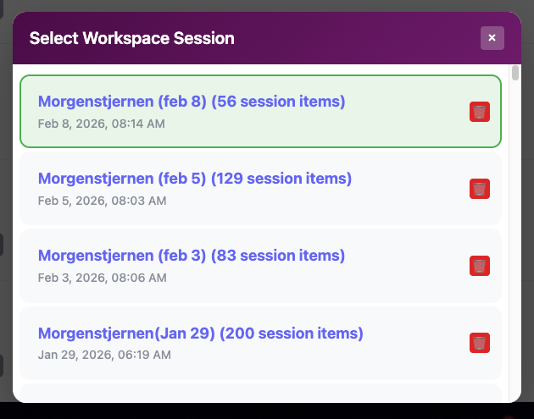Click trash icon for Morgenstjernen (feb 5)
534x419 pixels.
point(480,189)
